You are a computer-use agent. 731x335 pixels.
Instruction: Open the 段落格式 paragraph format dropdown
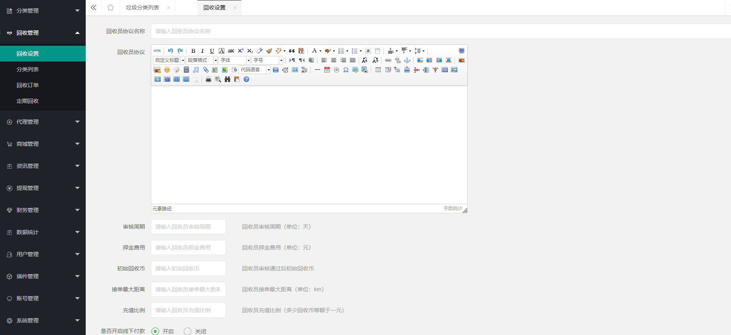[x=201, y=60]
